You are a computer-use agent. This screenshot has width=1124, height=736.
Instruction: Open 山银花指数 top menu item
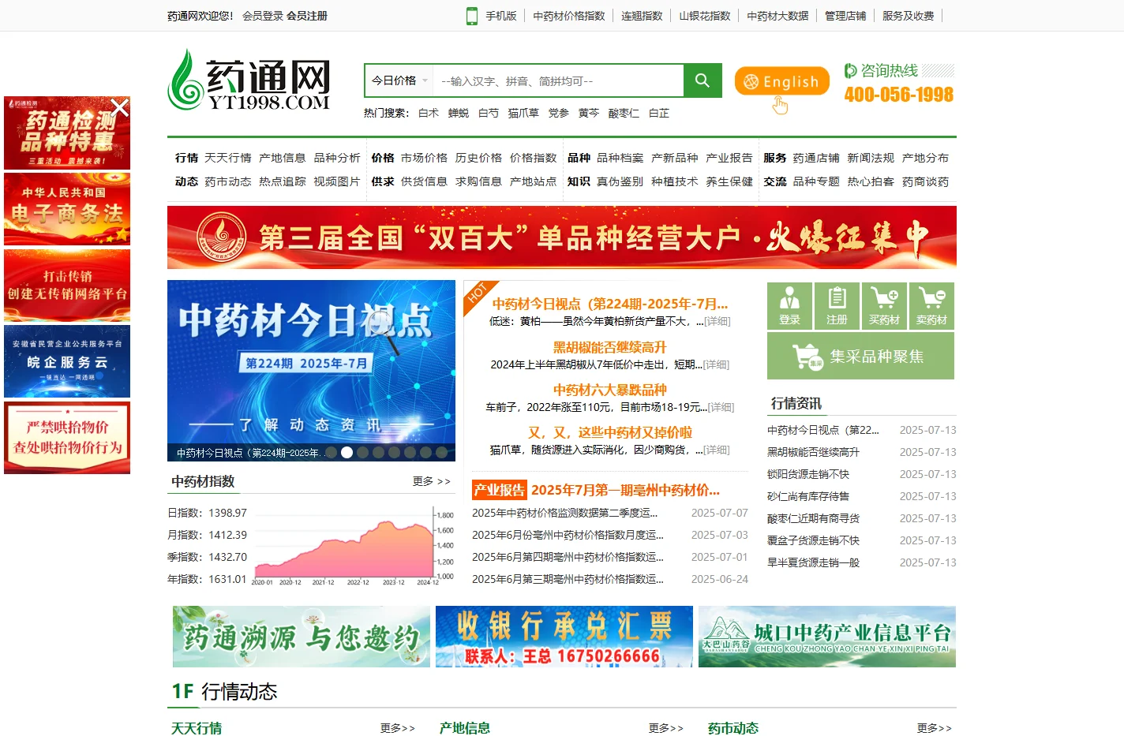pos(705,16)
